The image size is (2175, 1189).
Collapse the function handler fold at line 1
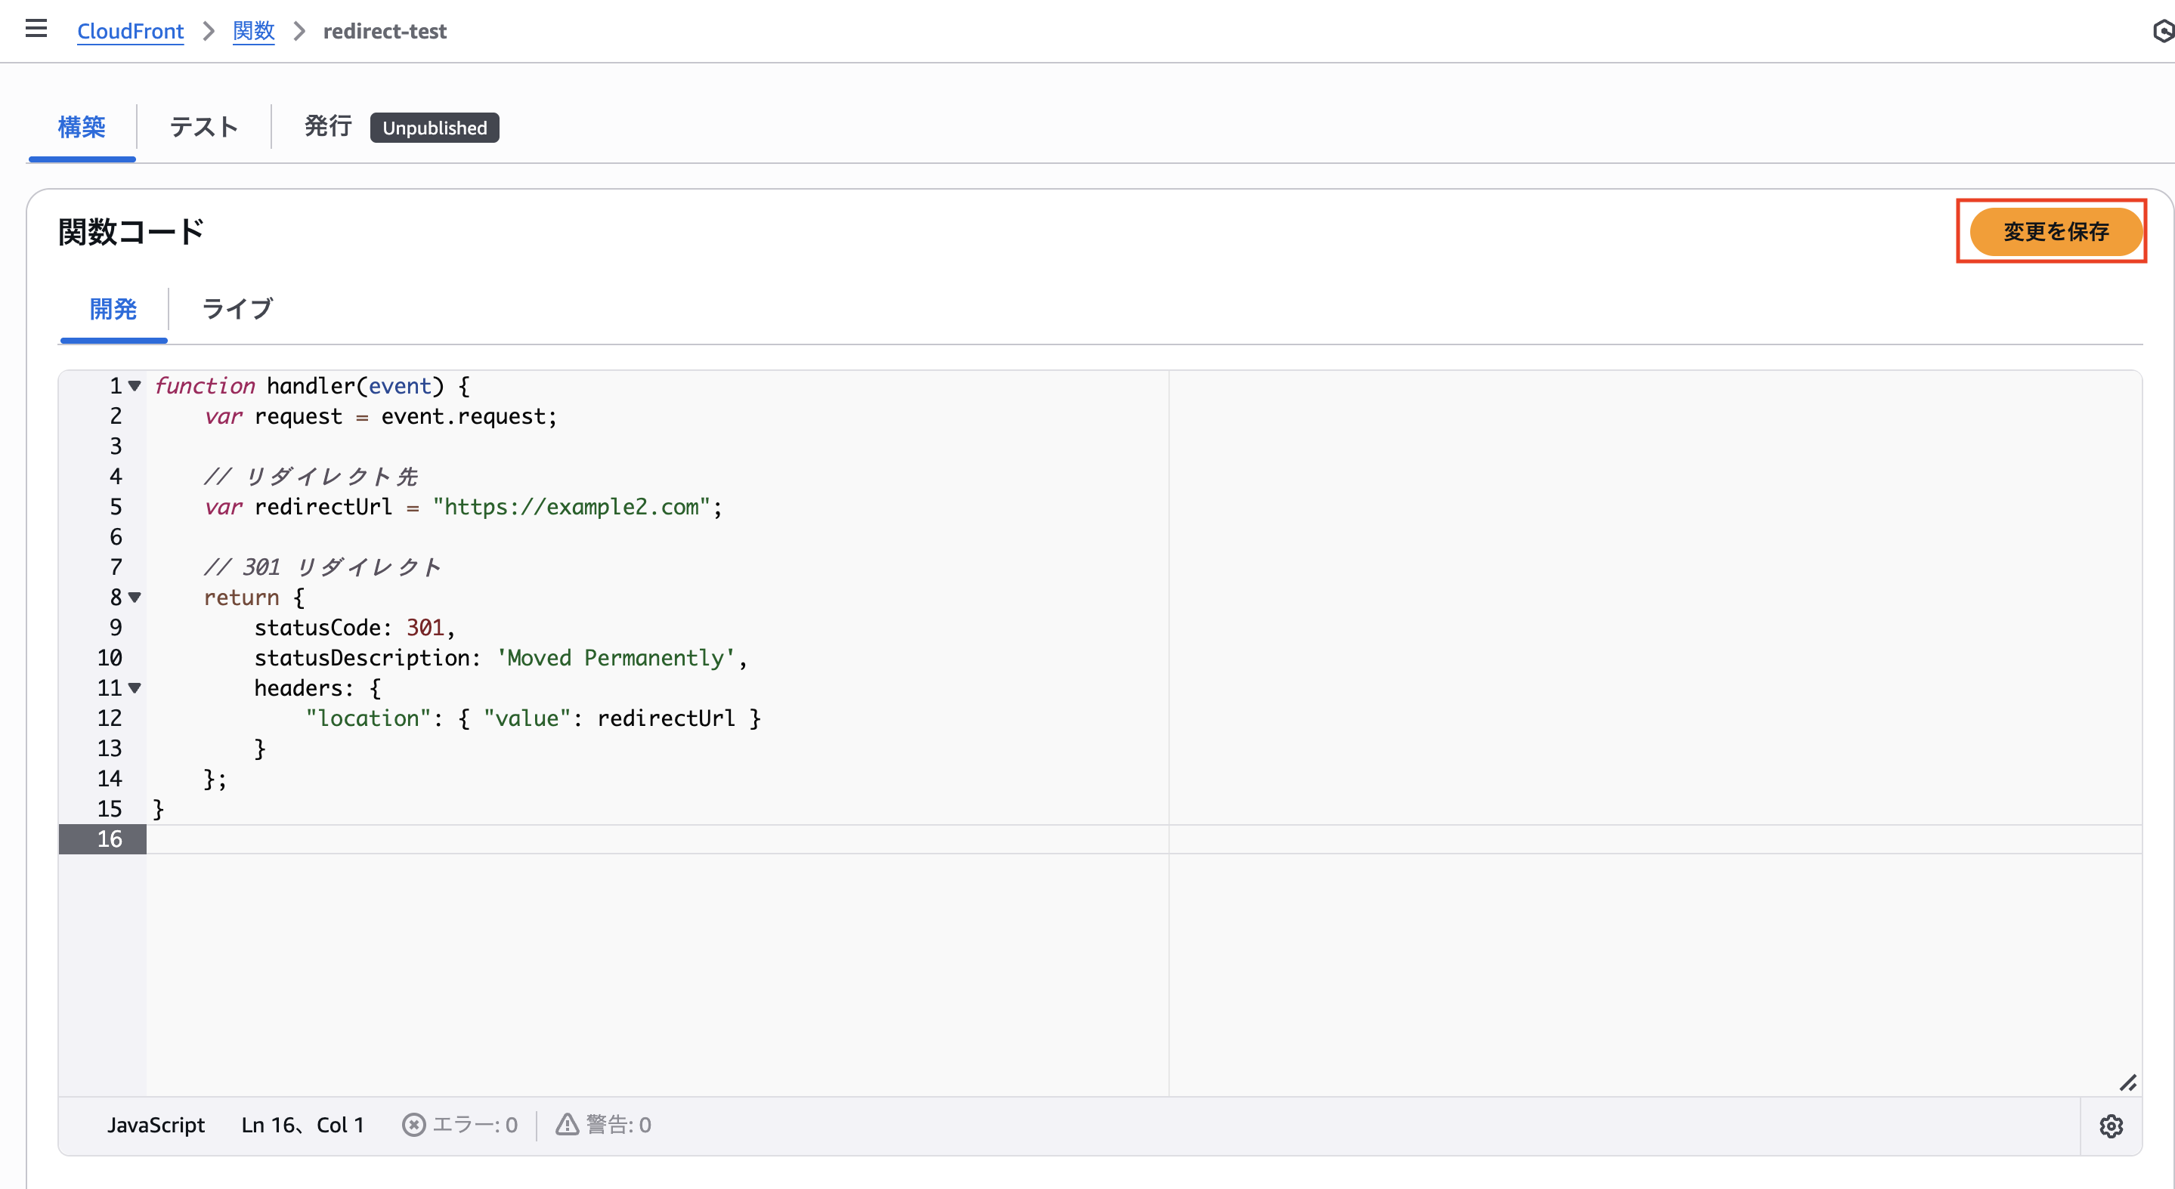135,386
